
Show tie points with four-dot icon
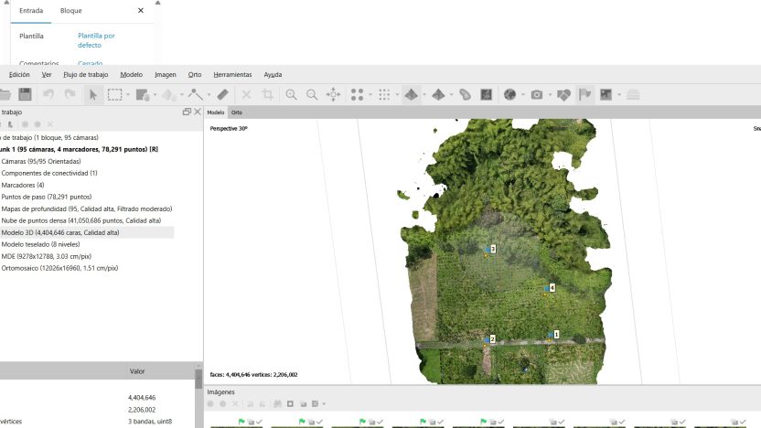(358, 94)
